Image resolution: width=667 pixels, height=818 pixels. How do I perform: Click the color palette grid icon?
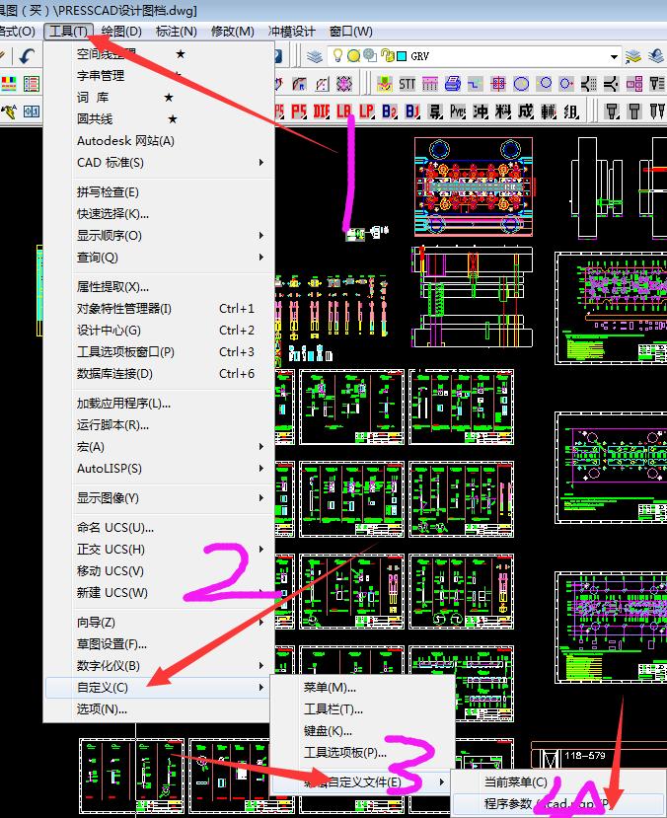tap(9, 84)
